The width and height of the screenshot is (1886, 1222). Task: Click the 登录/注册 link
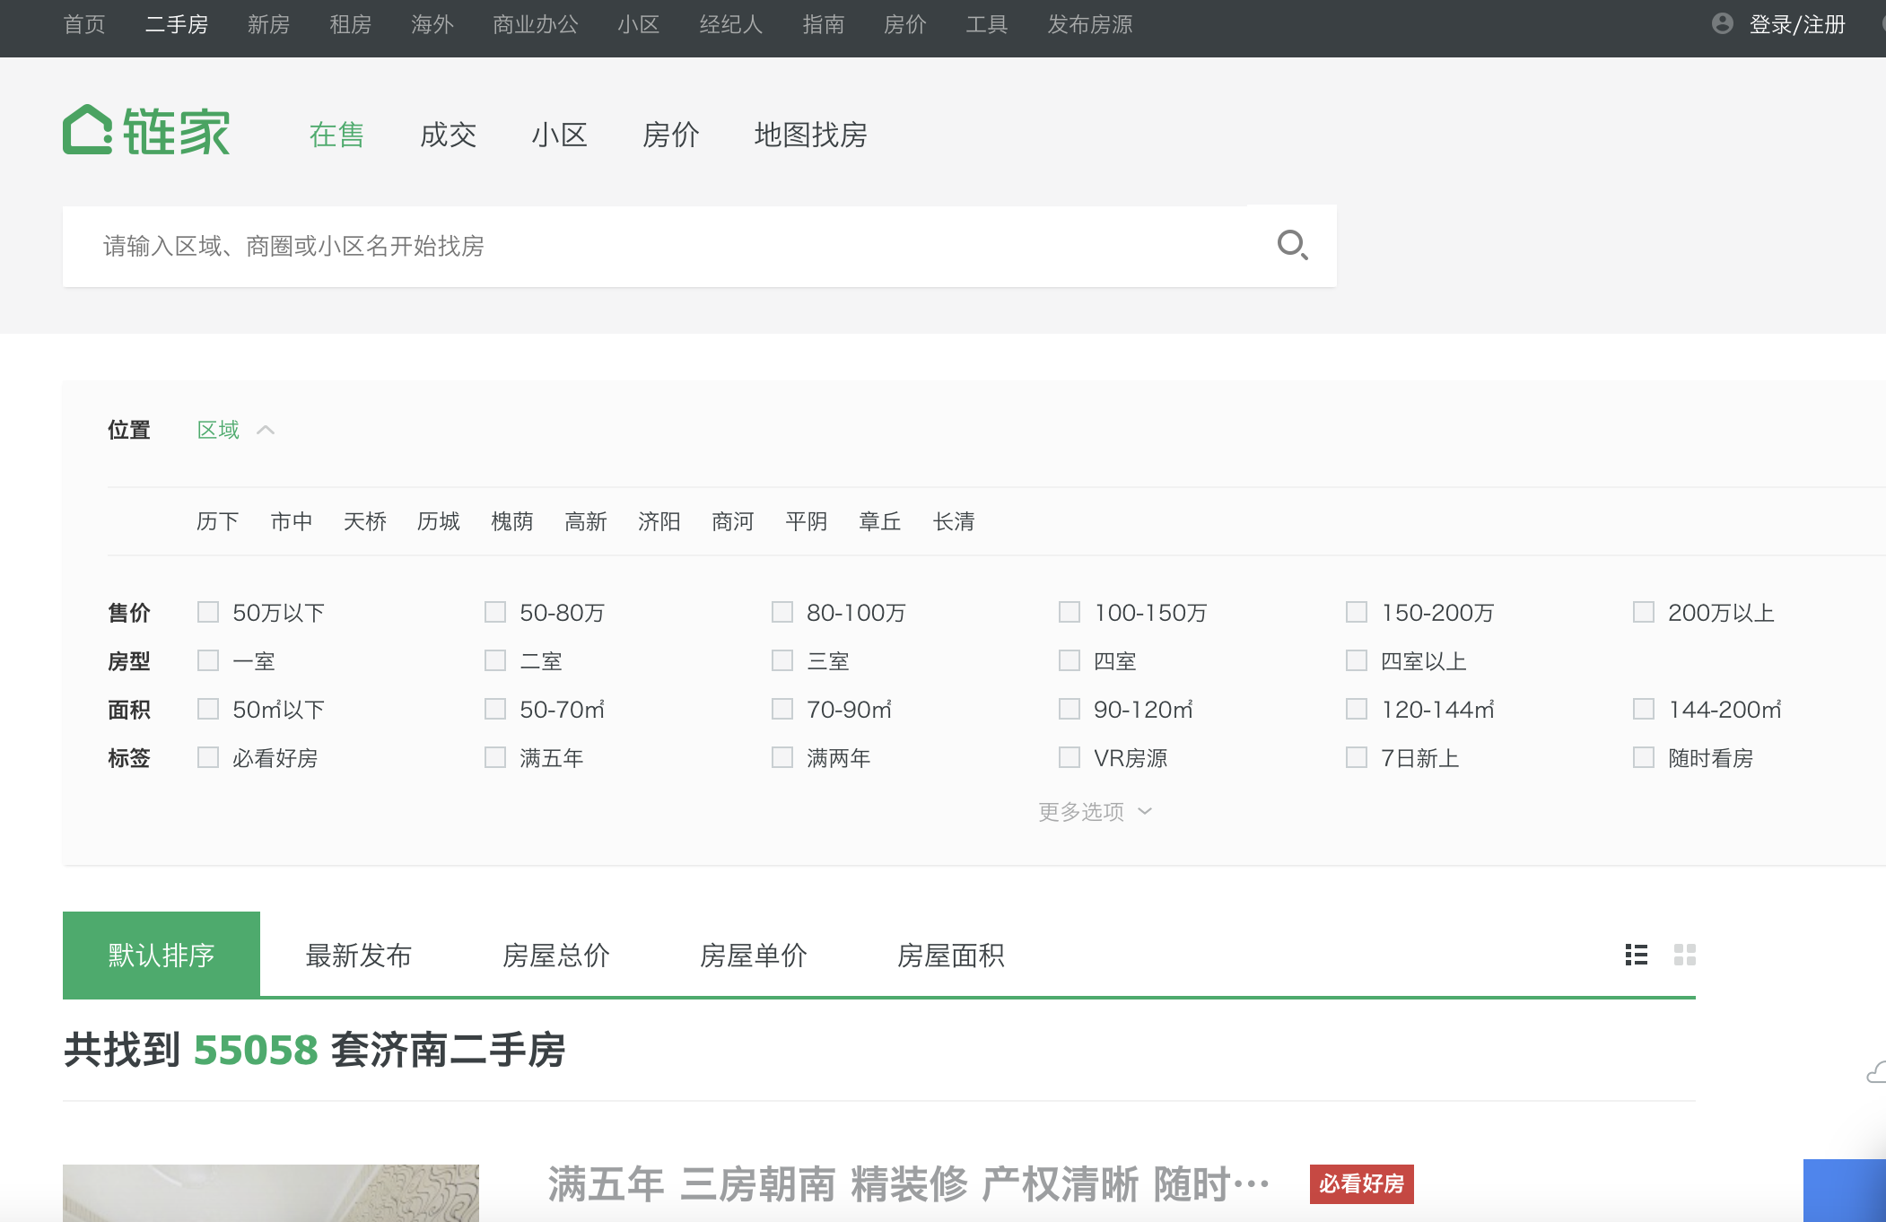pyautogui.click(x=1797, y=24)
